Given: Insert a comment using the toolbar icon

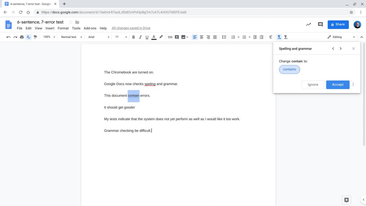Looking at the screenshot, I should click(x=177, y=37).
